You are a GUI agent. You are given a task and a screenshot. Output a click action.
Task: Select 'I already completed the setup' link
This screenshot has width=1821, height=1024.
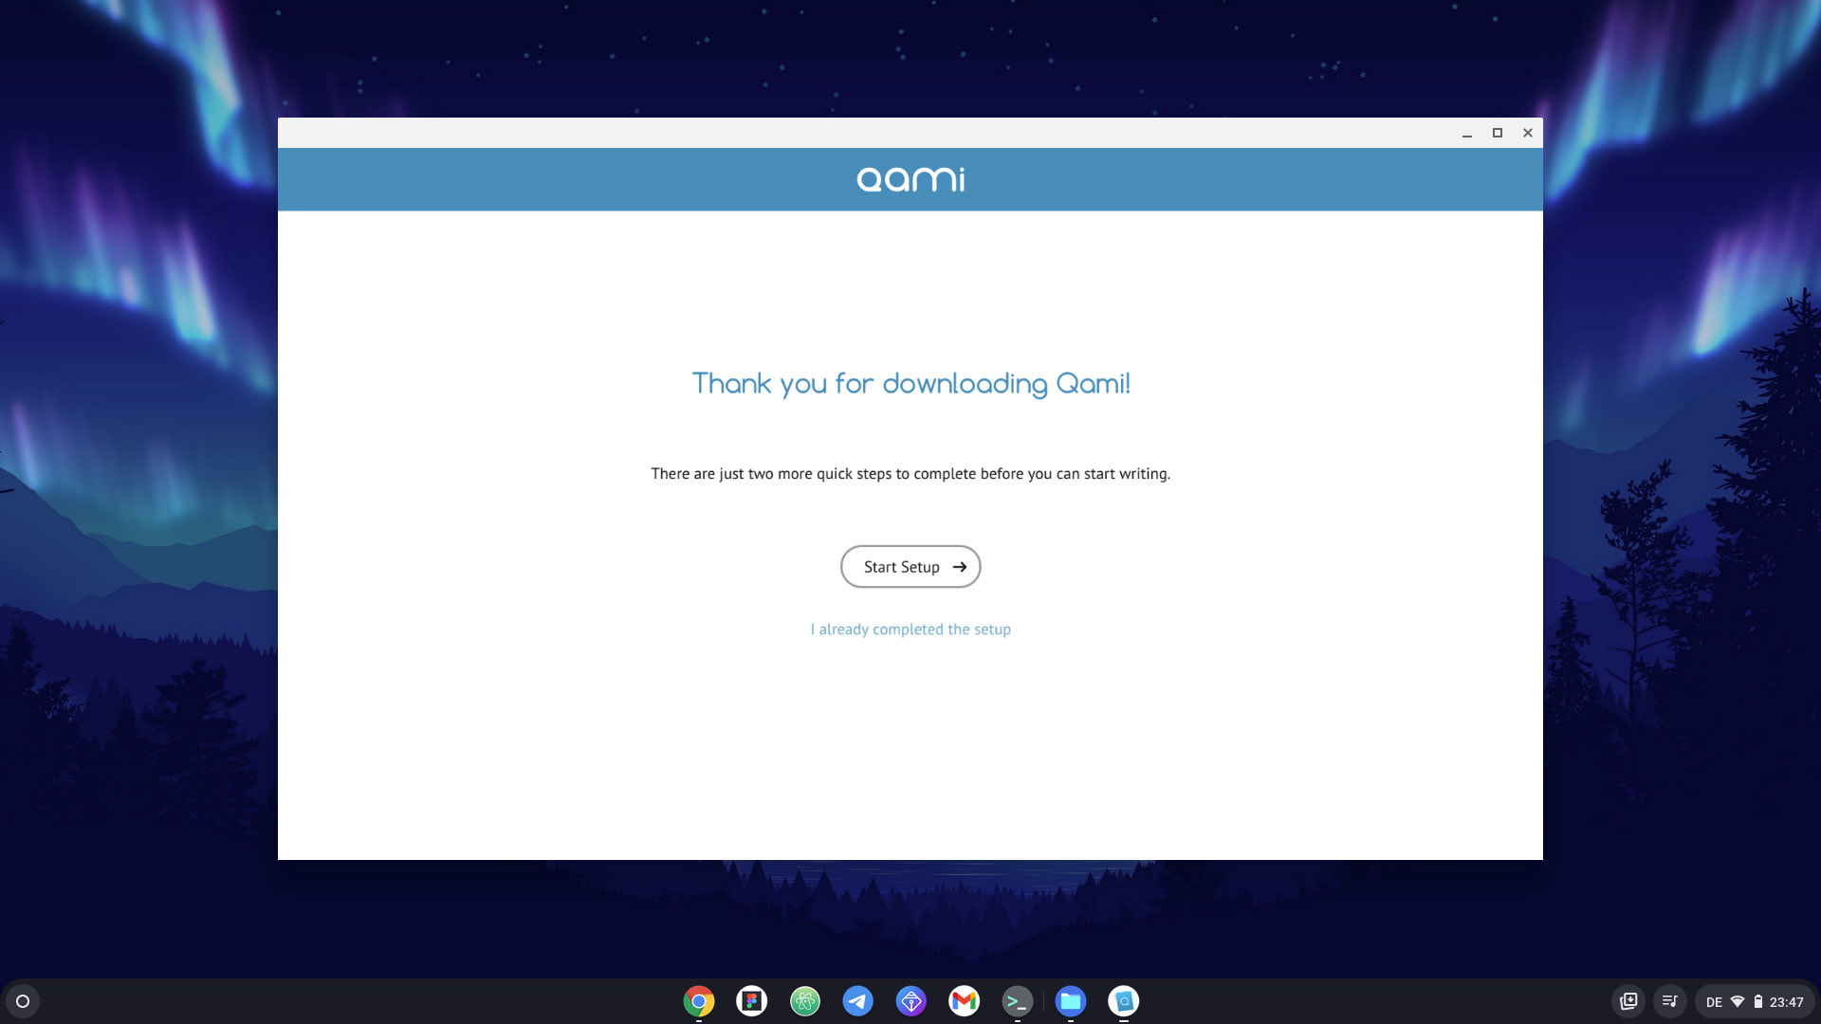tap(910, 629)
